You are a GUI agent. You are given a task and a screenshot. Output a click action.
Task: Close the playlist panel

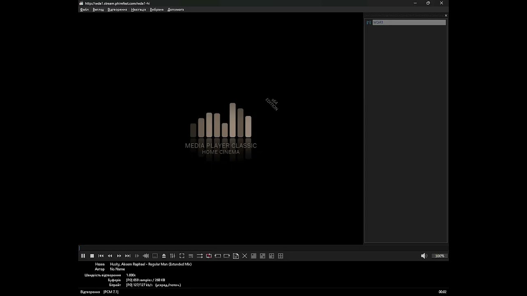[x=446, y=16]
